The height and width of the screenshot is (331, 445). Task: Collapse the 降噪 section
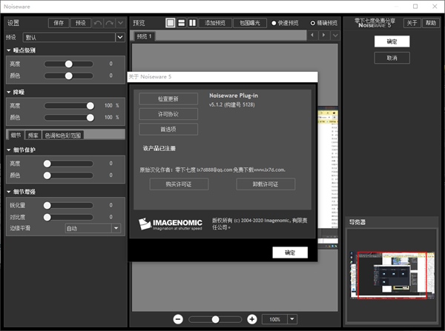tap(9, 92)
